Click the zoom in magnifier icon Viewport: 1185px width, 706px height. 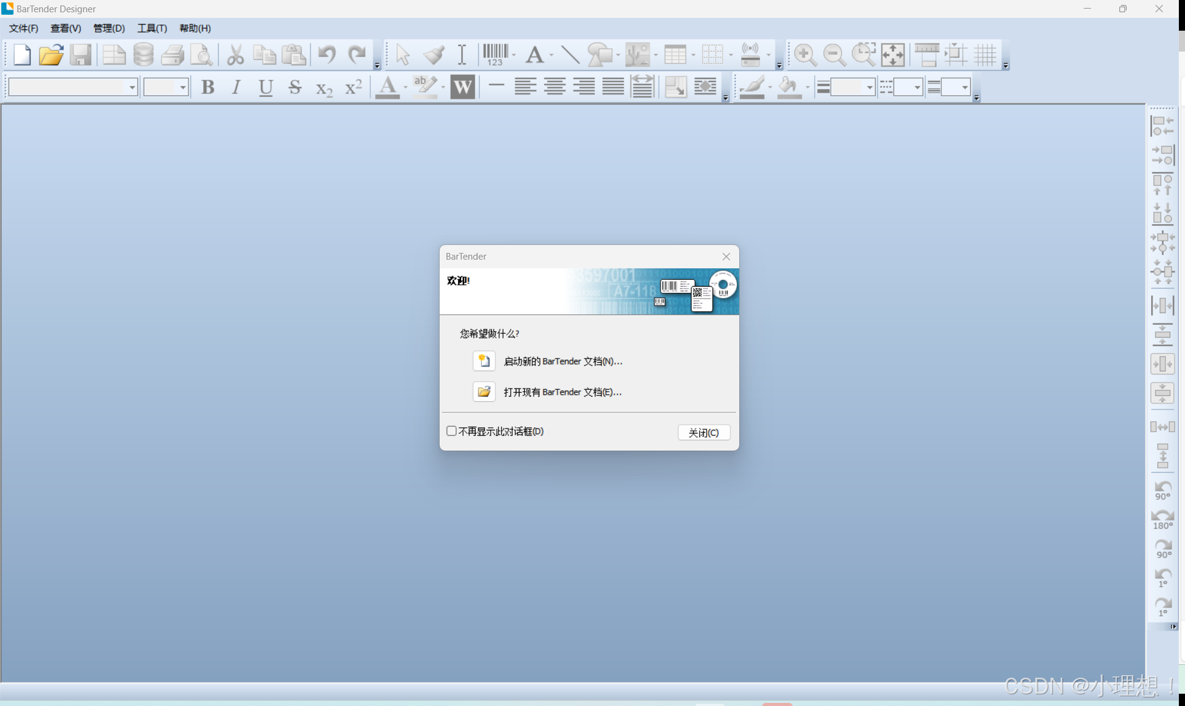pyautogui.click(x=804, y=55)
